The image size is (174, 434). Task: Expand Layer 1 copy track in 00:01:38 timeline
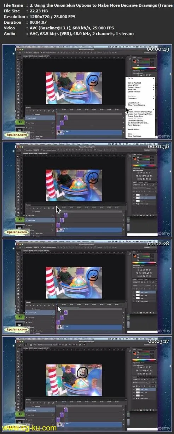click(x=26, y=220)
